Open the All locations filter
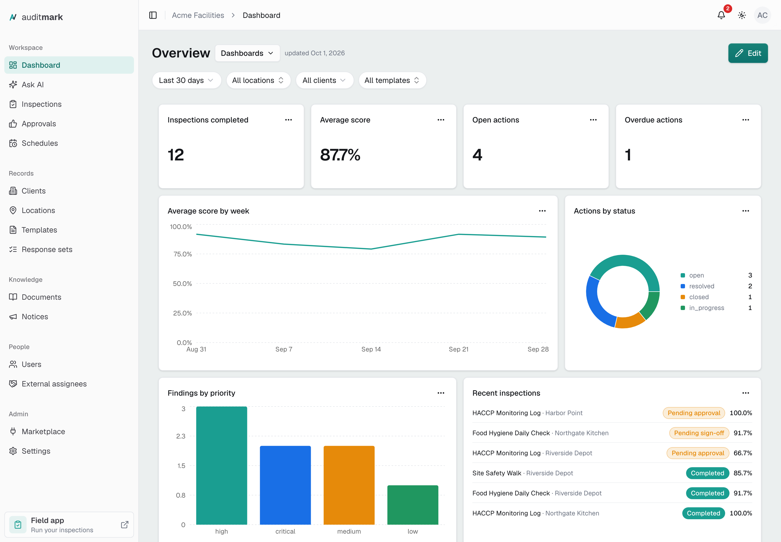This screenshot has width=781, height=542. 258,80
